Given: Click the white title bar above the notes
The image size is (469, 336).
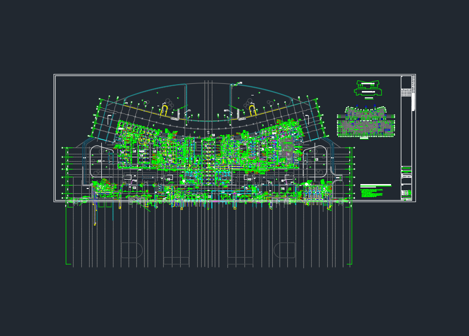Looking at the screenshot, I should 375,186.
